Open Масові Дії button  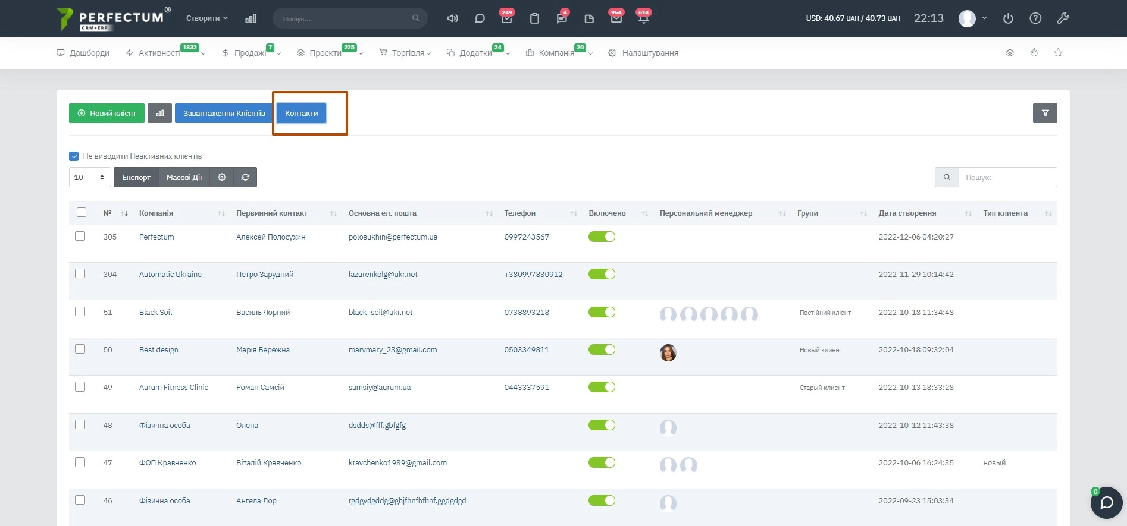184,177
